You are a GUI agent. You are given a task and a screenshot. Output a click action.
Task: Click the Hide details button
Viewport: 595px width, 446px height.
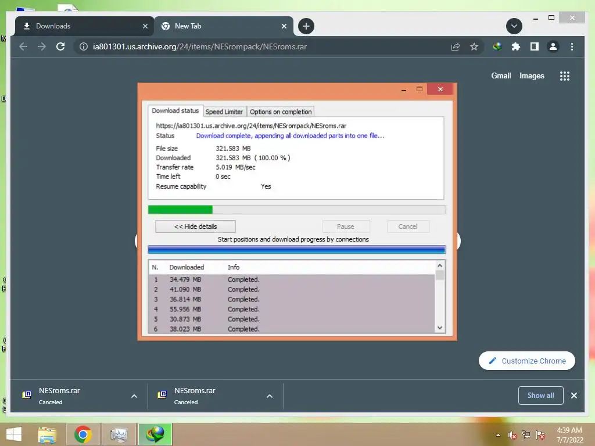(195, 226)
